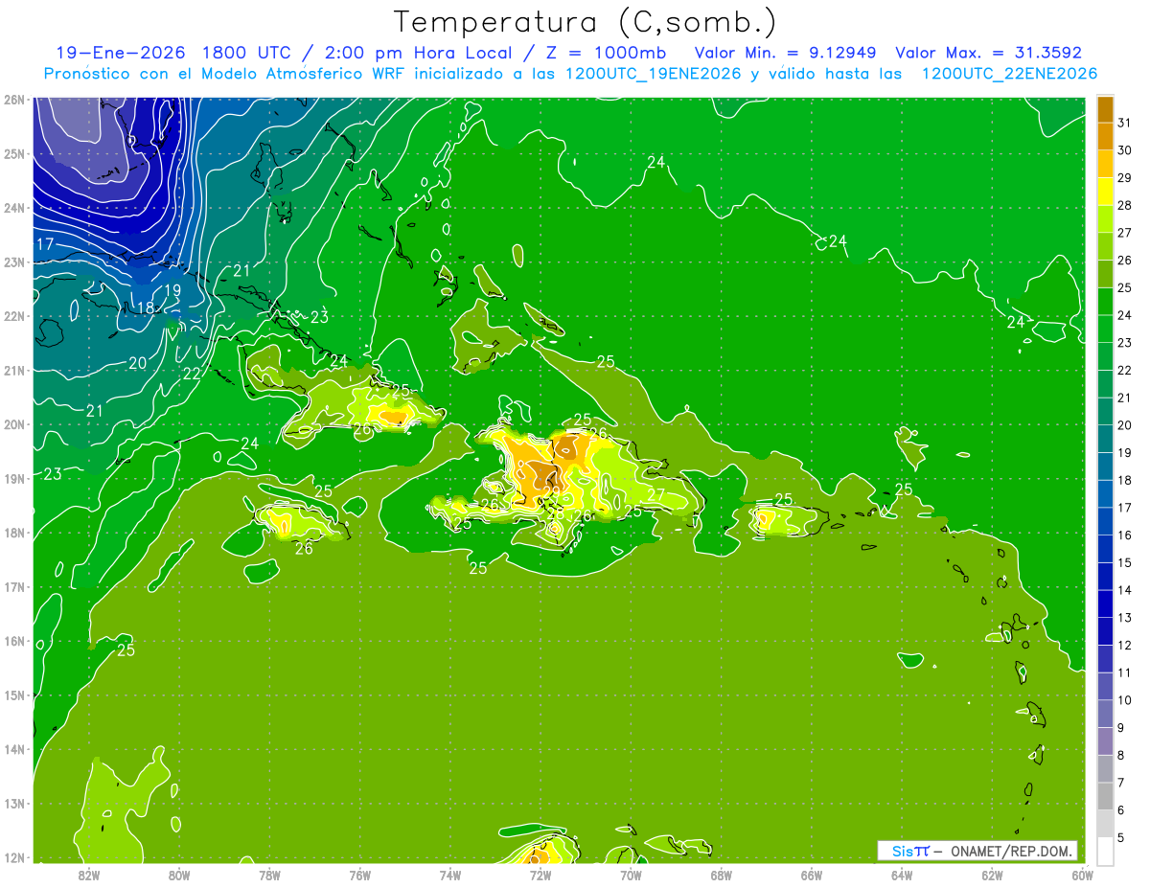1150x888 pixels.
Task: Click the '82W' longitude axis label
Action: click(89, 875)
